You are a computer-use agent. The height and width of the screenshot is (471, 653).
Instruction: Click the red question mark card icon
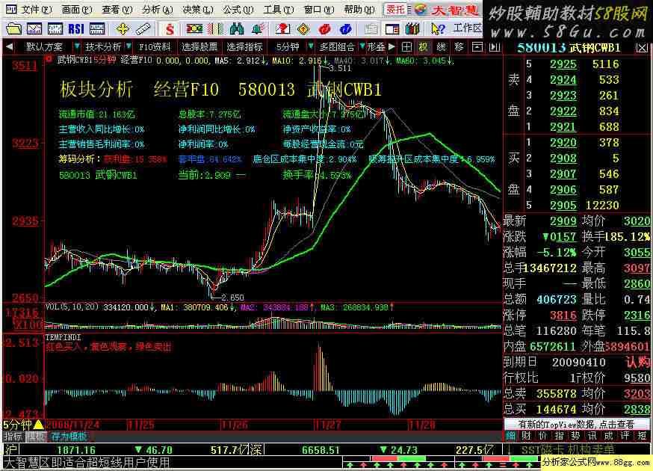point(283,28)
